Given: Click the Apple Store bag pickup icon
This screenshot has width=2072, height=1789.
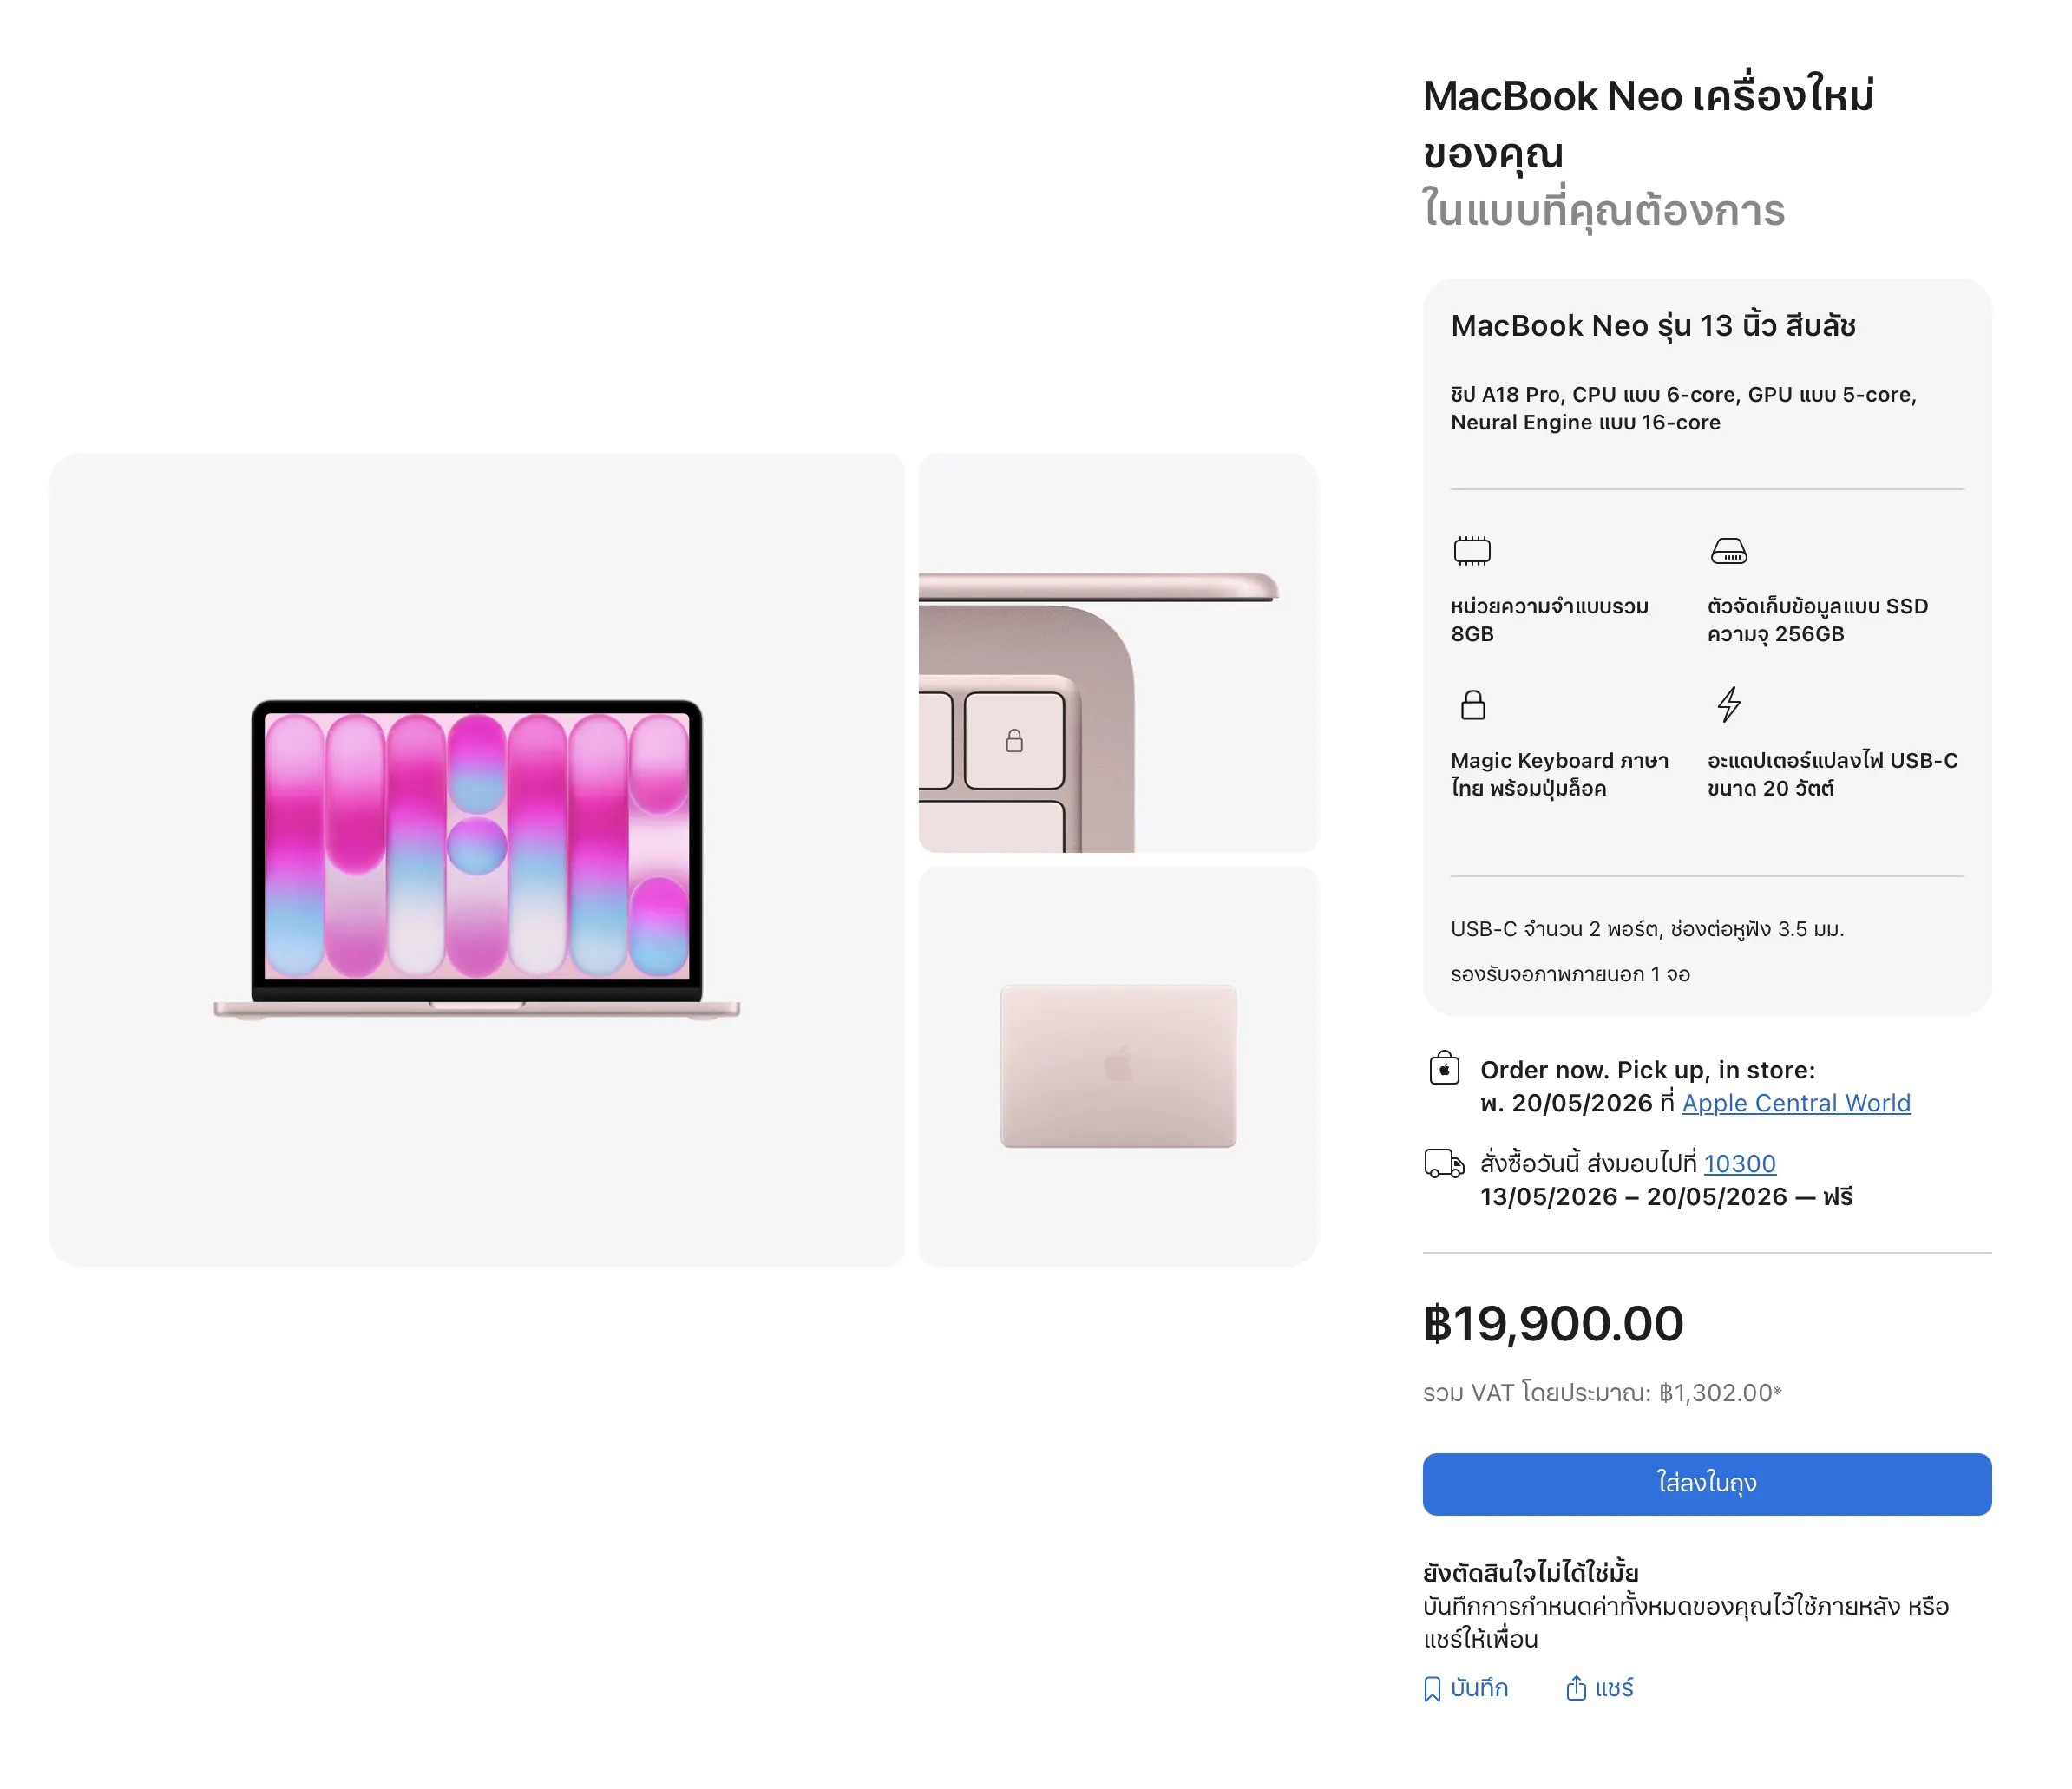Looking at the screenshot, I should pos(1444,1068).
